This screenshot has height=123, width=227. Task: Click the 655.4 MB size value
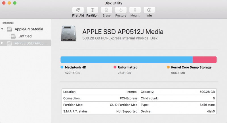click(178, 73)
